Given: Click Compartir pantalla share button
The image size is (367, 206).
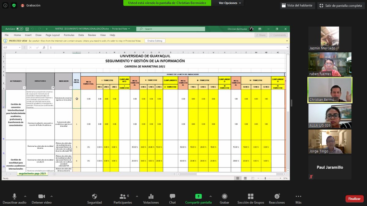Looking at the screenshot, I should pyautogui.click(x=198, y=199).
